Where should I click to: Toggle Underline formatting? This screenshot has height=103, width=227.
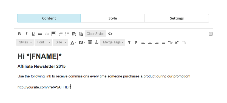(33, 34)
